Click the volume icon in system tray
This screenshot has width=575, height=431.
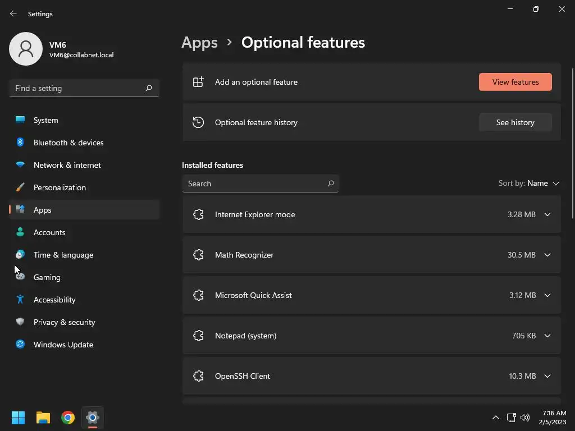(525, 418)
